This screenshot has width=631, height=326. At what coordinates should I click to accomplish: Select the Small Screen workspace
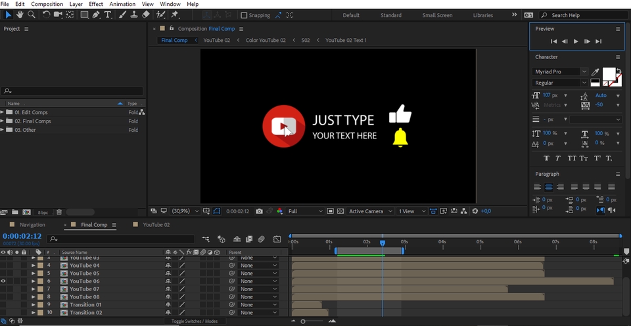(437, 15)
